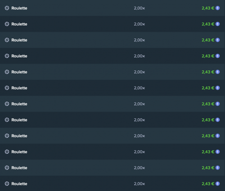Click the roulette wheel icon in the second row
Image resolution: width=225 pixels, height=191 pixels.
pos(7,24)
